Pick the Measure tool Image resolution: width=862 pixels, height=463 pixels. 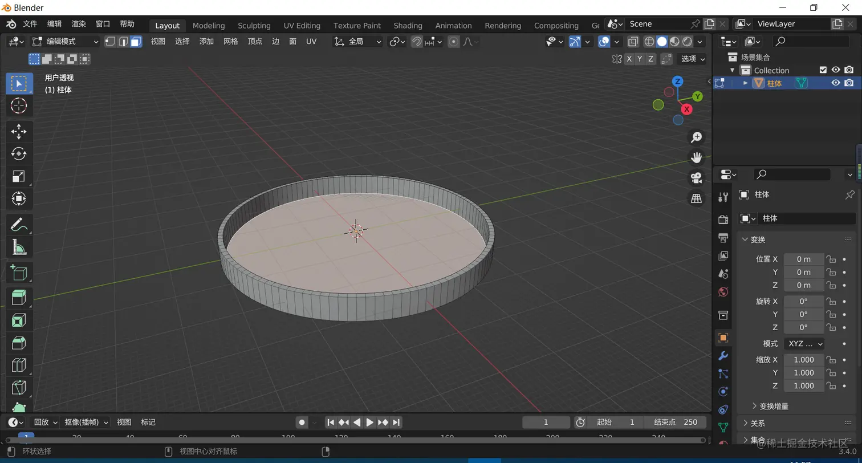tap(19, 247)
